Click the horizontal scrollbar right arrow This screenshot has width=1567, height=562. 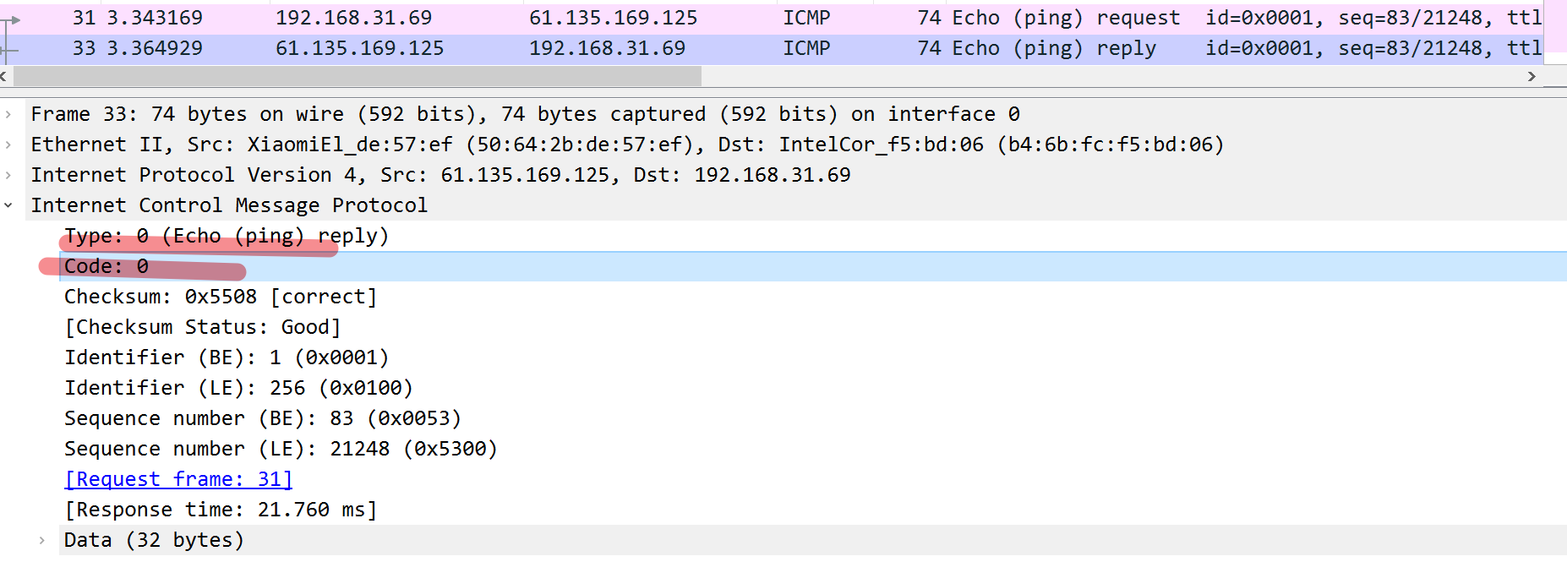point(1532,76)
